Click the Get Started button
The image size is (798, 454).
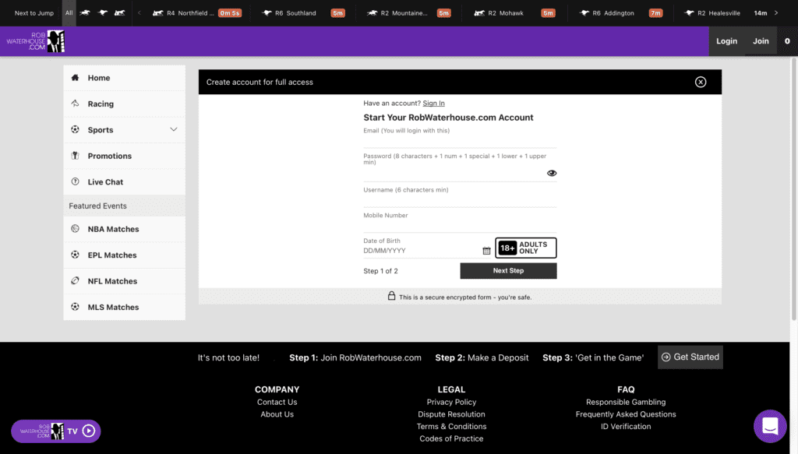coord(690,357)
